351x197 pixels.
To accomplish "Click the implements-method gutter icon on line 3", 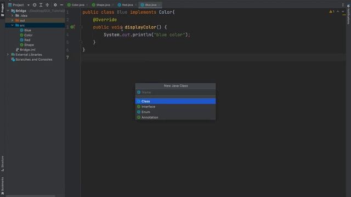I will click(x=72, y=27).
